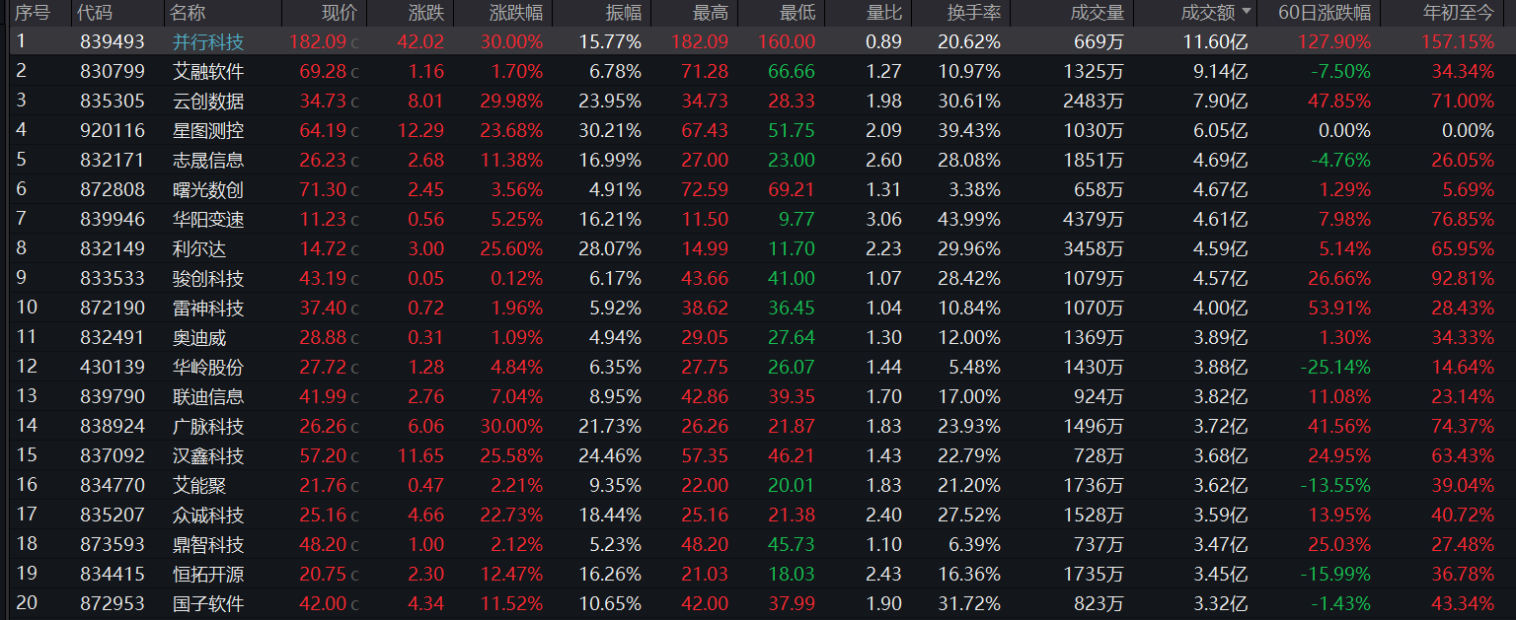Click the 127.90% 60-day change value
Viewport: 1516px width, 620px height.
click(x=1334, y=41)
